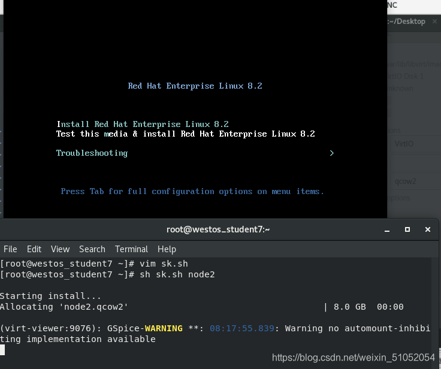Click the terminal vertical scrollbar

click(x=435, y=311)
